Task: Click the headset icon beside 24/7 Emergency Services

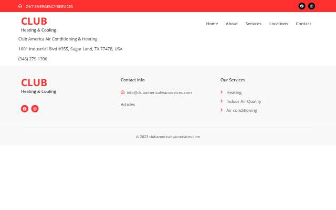Action: click(x=20, y=6)
